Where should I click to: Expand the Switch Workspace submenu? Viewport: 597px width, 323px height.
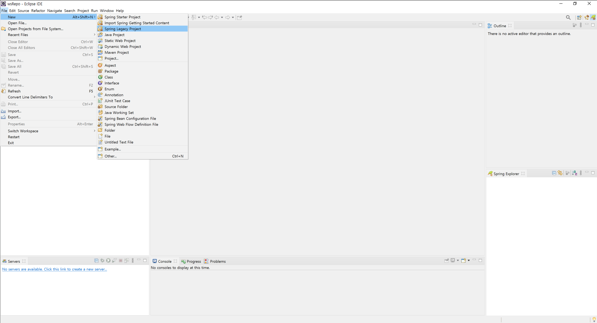click(x=48, y=131)
